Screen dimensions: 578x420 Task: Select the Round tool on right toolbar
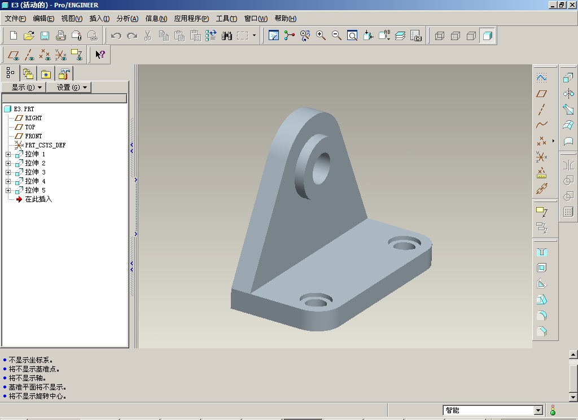pos(541,315)
